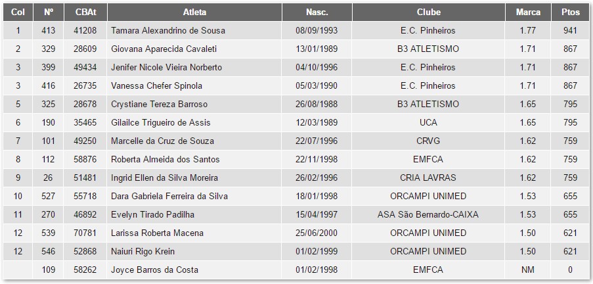Image resolution: width=593 pixels, height=284 pixels.
Task: Click the CBAt column header
Action: [85, 12]
